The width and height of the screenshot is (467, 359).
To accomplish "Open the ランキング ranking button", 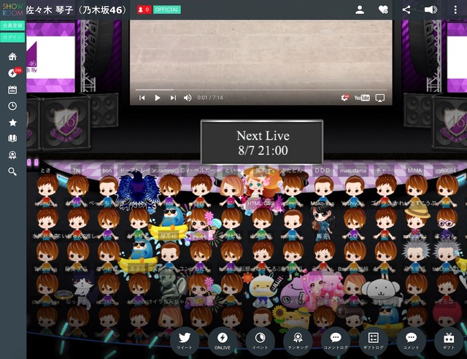I will click(x=298, y=341).
